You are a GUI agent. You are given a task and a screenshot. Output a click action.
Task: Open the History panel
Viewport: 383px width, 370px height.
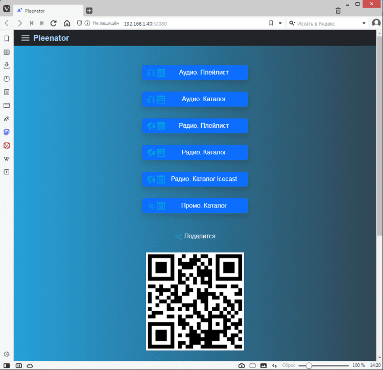[x=7, y=79]
